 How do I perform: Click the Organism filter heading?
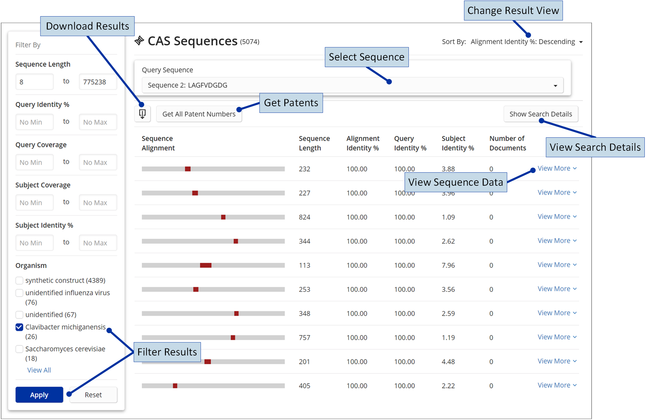pyautogui.click(x=31, y=265)
